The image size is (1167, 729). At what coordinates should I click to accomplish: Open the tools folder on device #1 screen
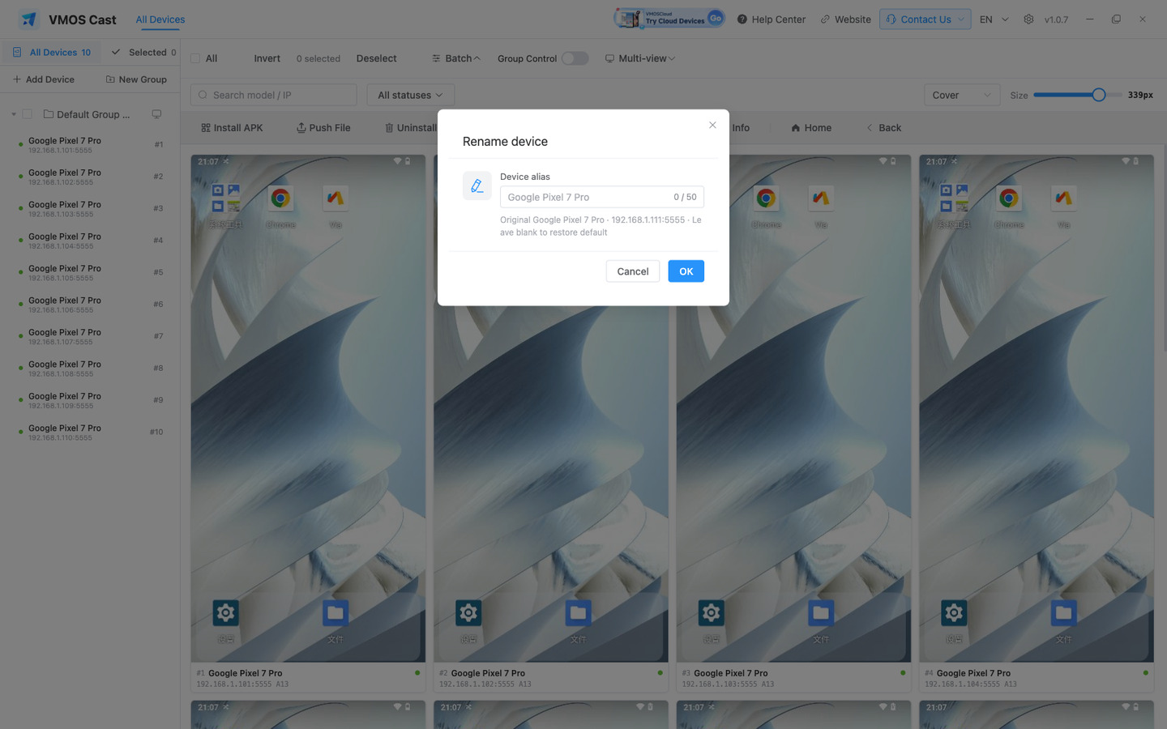[x=225, y=198]
